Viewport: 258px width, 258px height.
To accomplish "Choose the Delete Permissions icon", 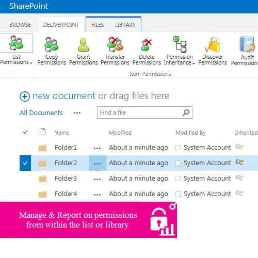I will tap(147, 45).
